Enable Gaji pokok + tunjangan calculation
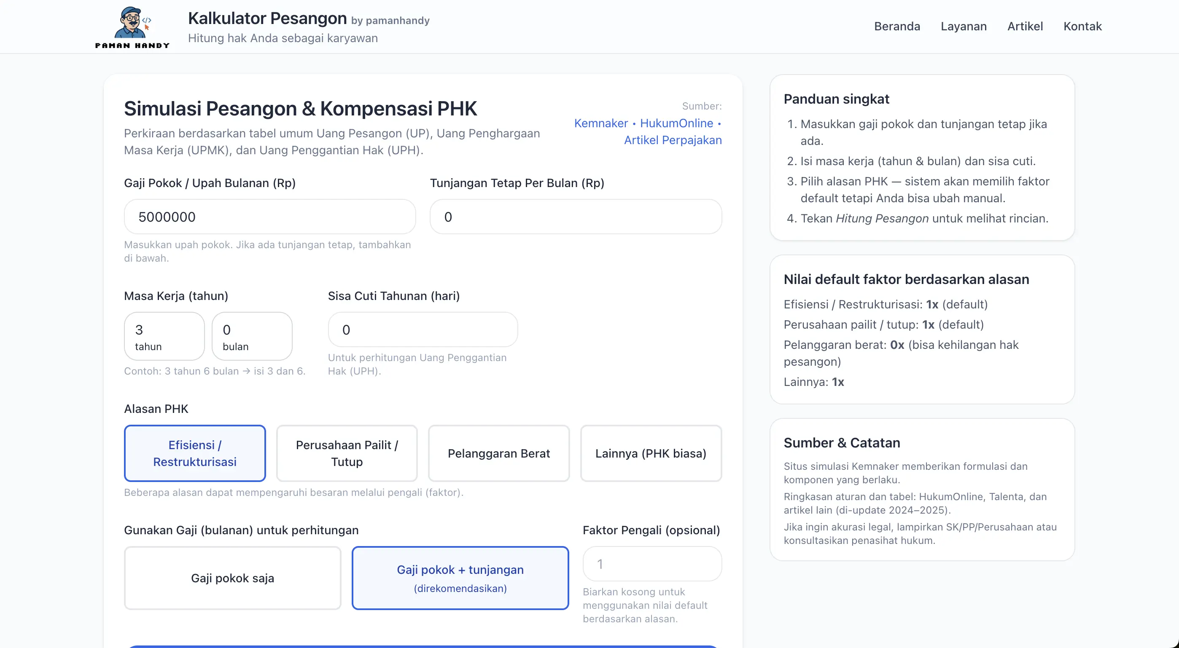 pos(460,578)
